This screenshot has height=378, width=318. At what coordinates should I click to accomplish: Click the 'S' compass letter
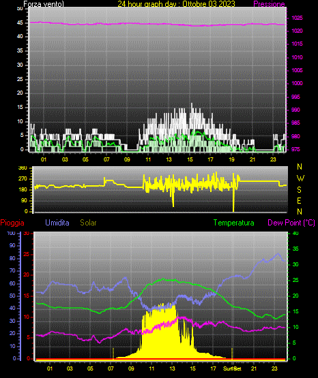(x=299, y=190)
